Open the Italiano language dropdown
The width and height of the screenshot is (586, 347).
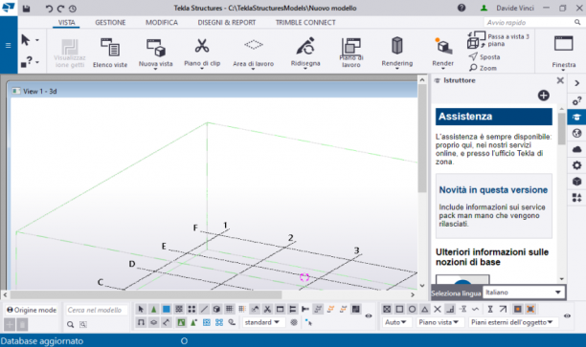pos(523,293)
